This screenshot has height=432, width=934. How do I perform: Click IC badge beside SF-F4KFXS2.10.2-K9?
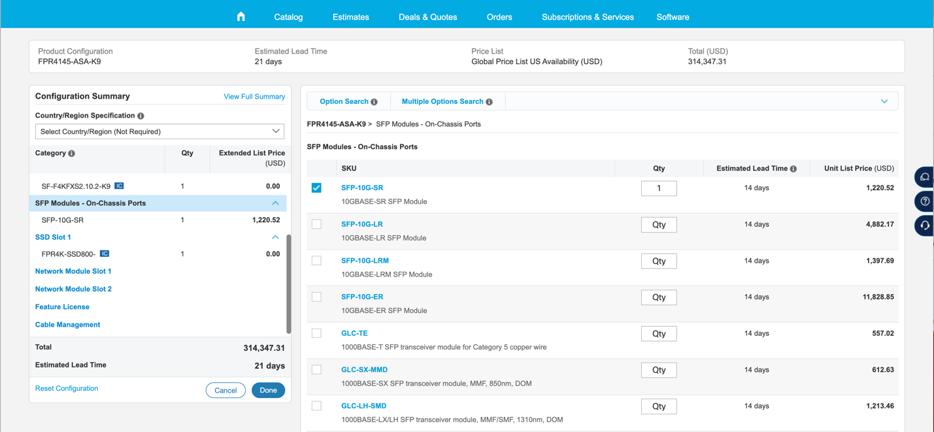coord(119,186)
